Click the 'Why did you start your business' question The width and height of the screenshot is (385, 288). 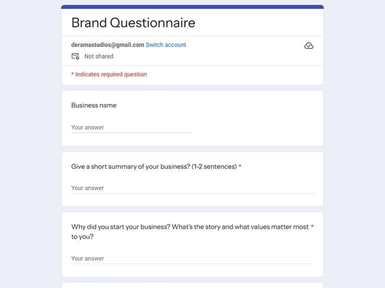189,227
